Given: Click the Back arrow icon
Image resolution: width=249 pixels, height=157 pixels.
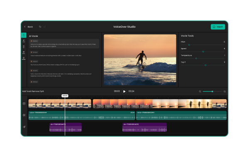Looking at the screenshot, I should point(25,27).
